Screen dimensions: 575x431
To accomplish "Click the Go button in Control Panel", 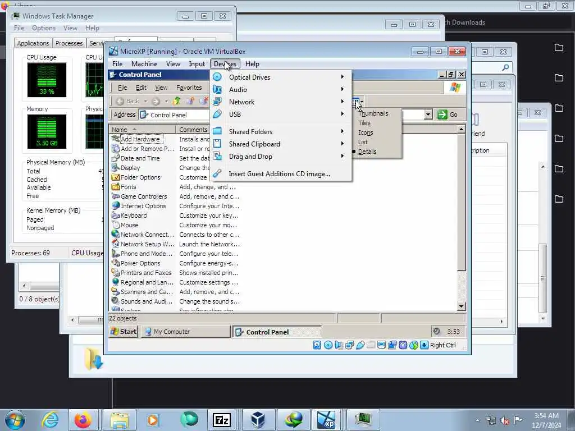I will click(448, 114).
